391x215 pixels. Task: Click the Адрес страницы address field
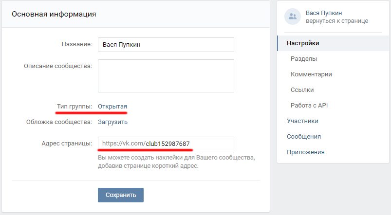(166, 144)
